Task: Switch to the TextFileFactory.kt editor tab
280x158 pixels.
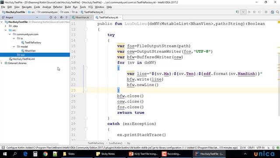Action: [108, 18]
